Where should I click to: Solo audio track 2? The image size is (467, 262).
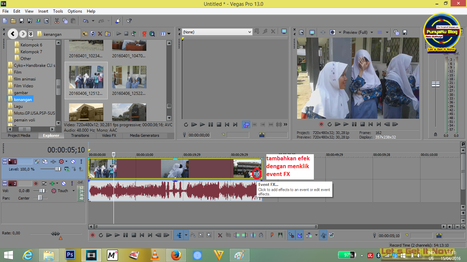(x=72, y=183)
